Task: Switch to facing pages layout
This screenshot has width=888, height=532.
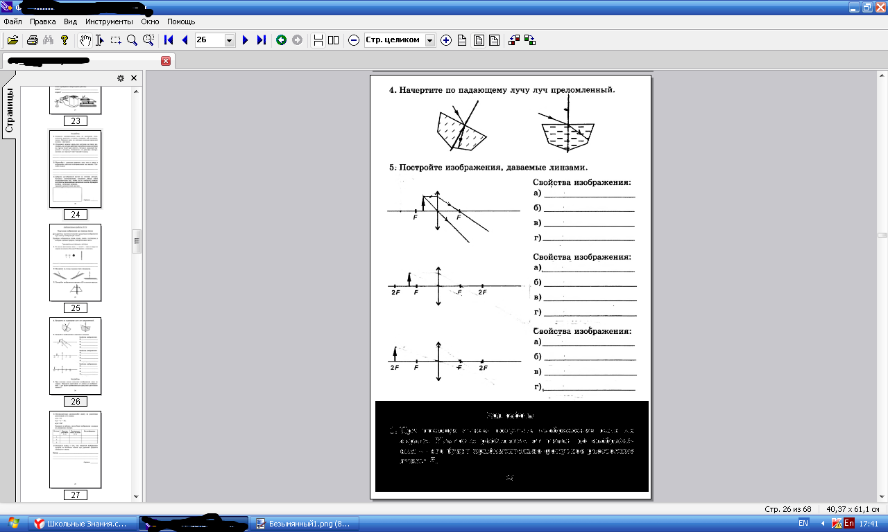Action: 334,40
